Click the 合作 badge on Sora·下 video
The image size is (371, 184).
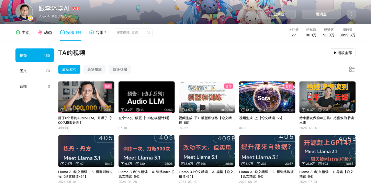[x=228, y=86]
